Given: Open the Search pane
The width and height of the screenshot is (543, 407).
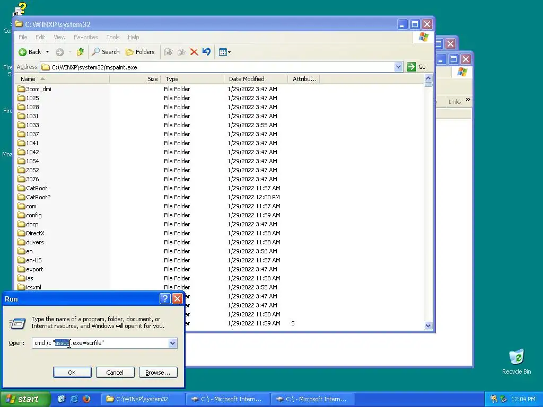Looking at the screenshot, I should pyautogui.click(x=106, y=52).
